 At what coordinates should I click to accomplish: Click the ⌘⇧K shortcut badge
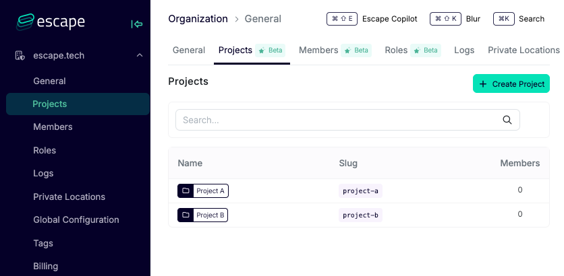click(x=445, y=19)
